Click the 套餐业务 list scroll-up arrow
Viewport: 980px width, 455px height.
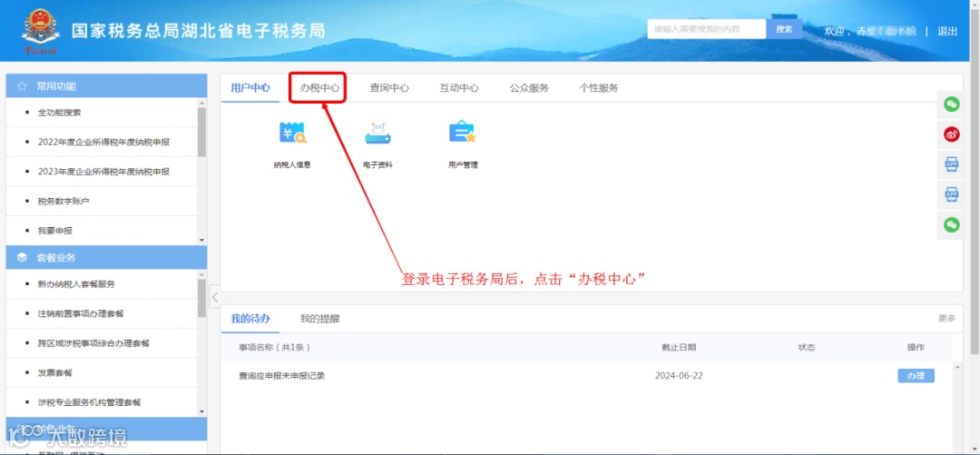coord(201,274)
